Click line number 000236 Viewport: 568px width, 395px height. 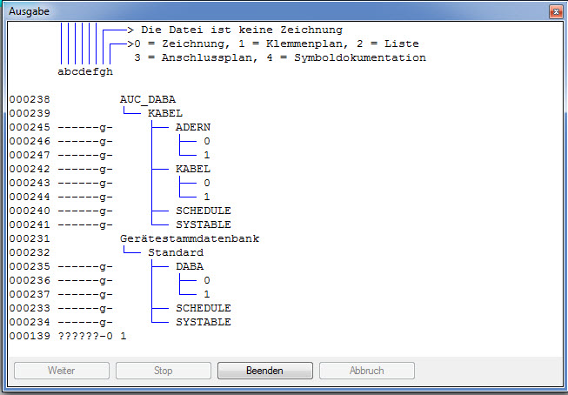(x=30, y=280)
